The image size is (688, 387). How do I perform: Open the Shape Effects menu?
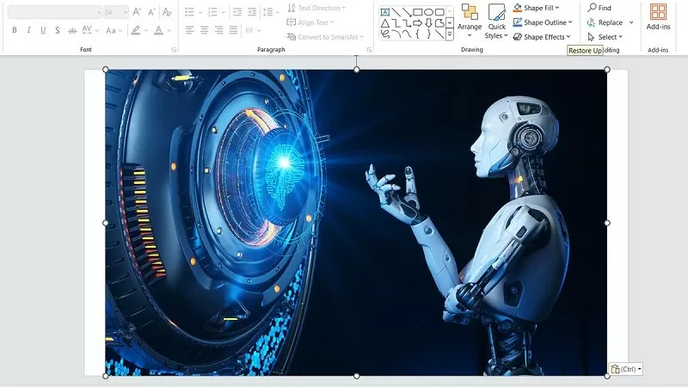click(542, 37)
